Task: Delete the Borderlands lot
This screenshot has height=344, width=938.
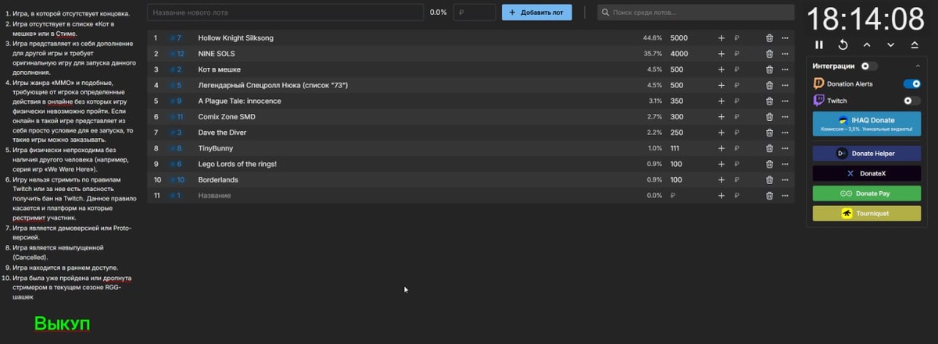Action: coord(769,180)
